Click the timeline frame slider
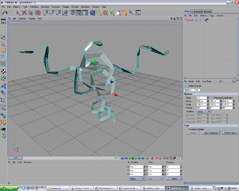The height and width of the screenshot is (191, 239). coord(15,158)
